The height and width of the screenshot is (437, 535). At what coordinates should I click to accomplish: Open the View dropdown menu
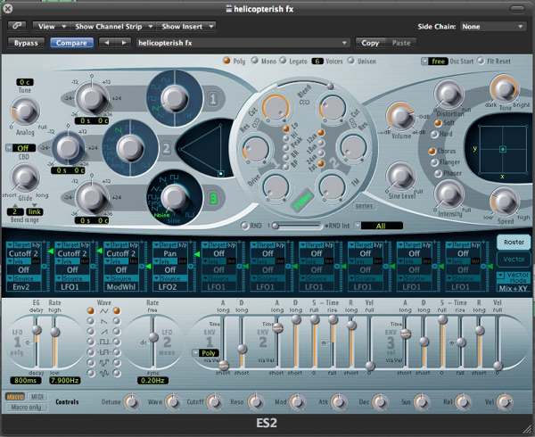[51, 26]
